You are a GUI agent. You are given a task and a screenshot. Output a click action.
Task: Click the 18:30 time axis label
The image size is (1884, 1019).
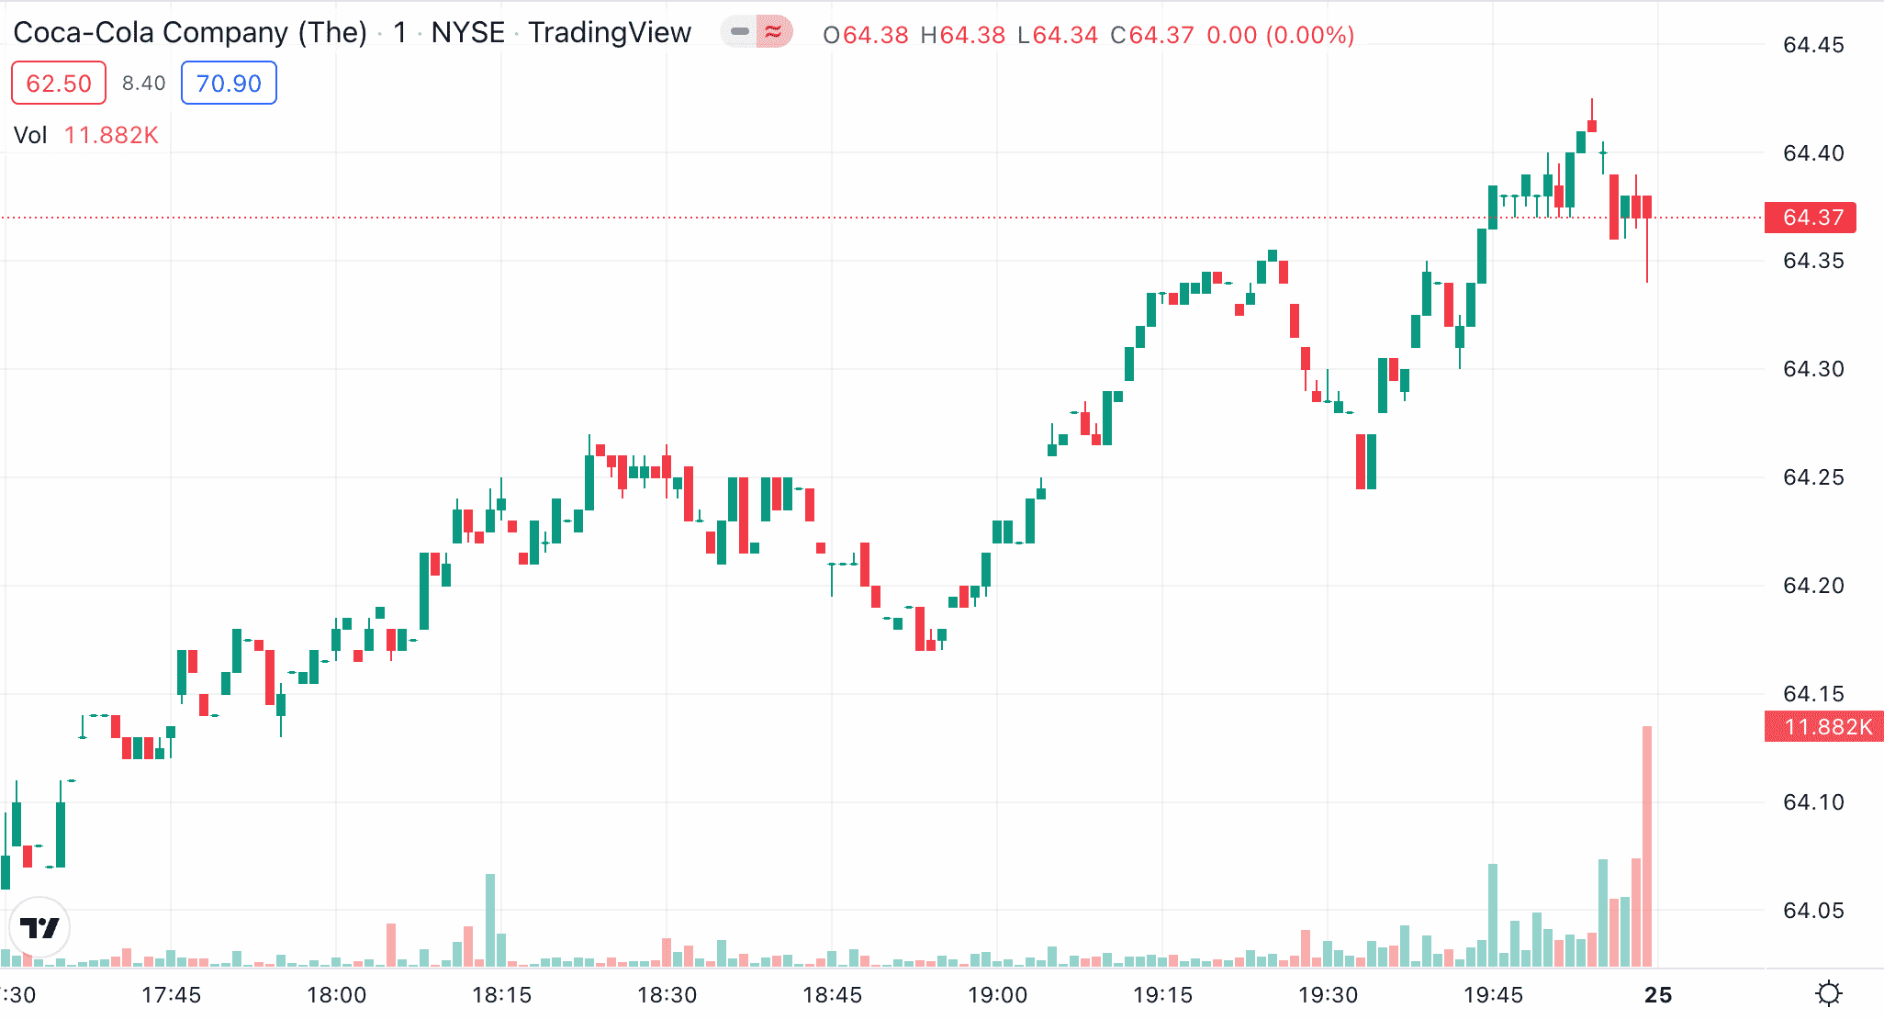tap(667, 995)
